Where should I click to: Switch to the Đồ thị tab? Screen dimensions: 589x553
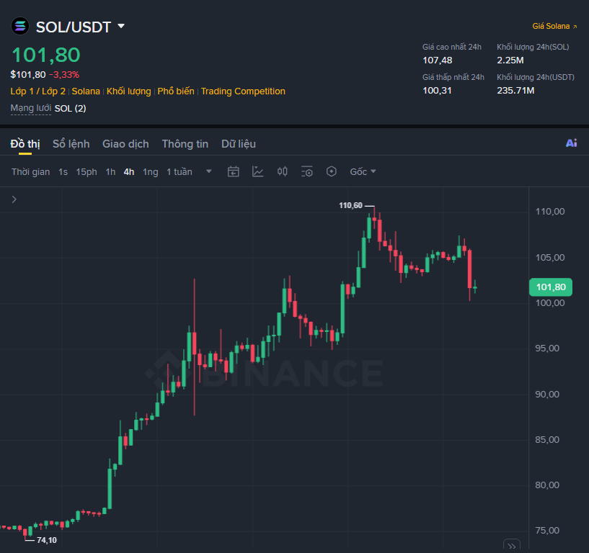click(25, 144)
